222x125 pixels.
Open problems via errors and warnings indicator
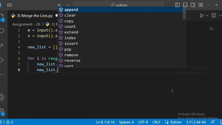[x=7, y=122]
